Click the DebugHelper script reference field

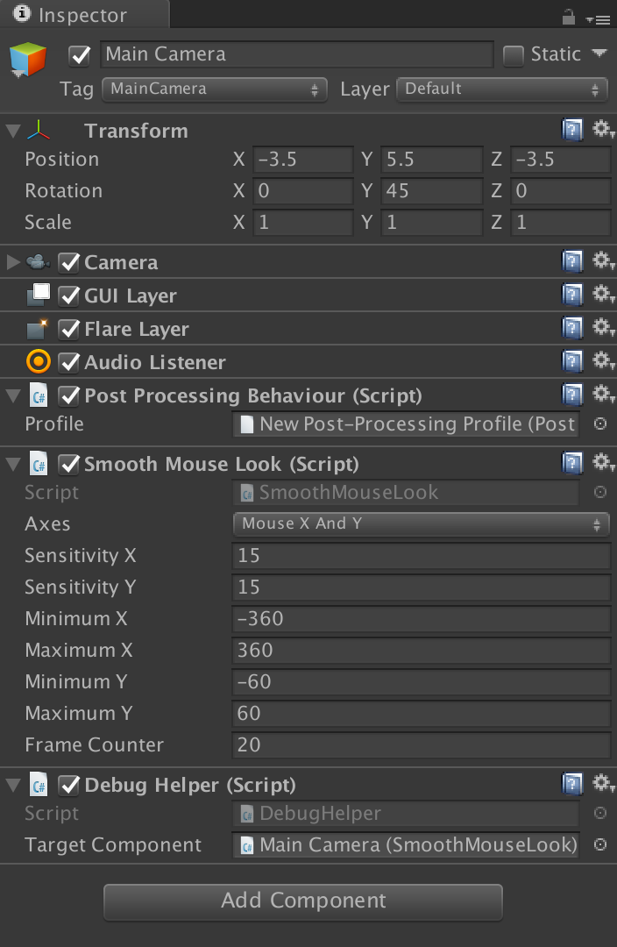(406, 814)
